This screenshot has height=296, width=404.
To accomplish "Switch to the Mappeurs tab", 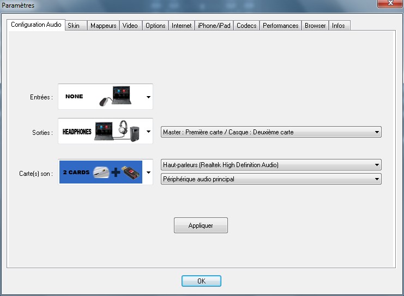I will (104, 26).
